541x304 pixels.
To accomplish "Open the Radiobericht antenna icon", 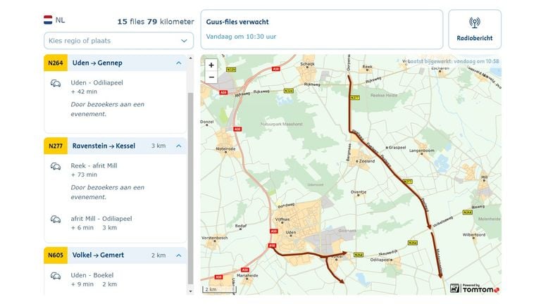I will coord(474,23).
